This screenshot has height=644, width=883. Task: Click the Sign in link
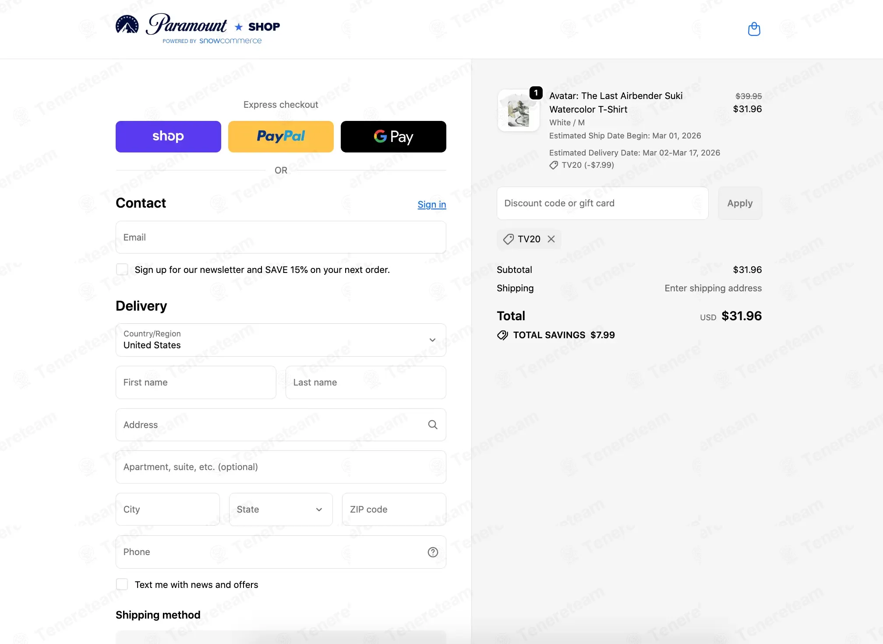(x=432, y=205)
